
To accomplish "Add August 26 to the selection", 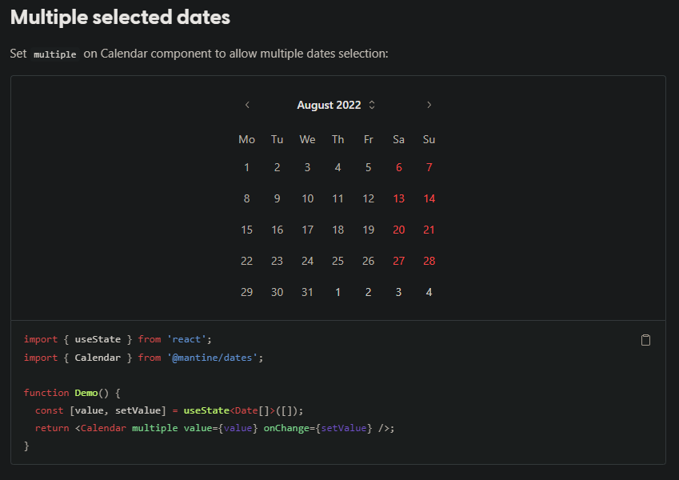I will click(368, 261).
